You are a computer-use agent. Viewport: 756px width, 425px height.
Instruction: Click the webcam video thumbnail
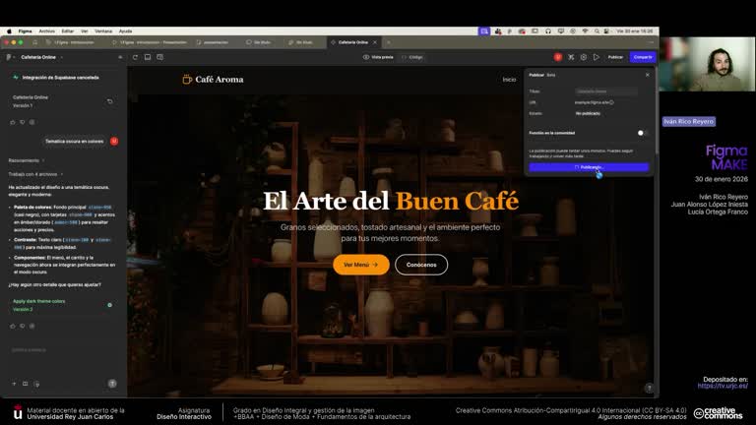click(707, 64)
